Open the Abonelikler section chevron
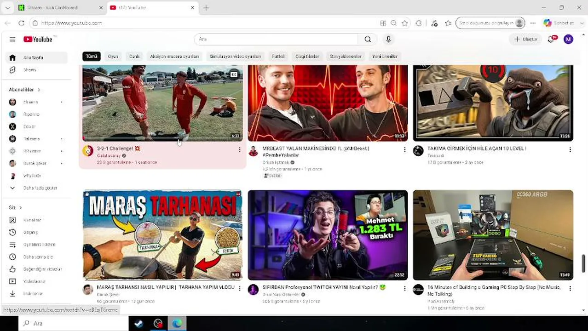Screen dimensions: 588x331 pos(39,90)
